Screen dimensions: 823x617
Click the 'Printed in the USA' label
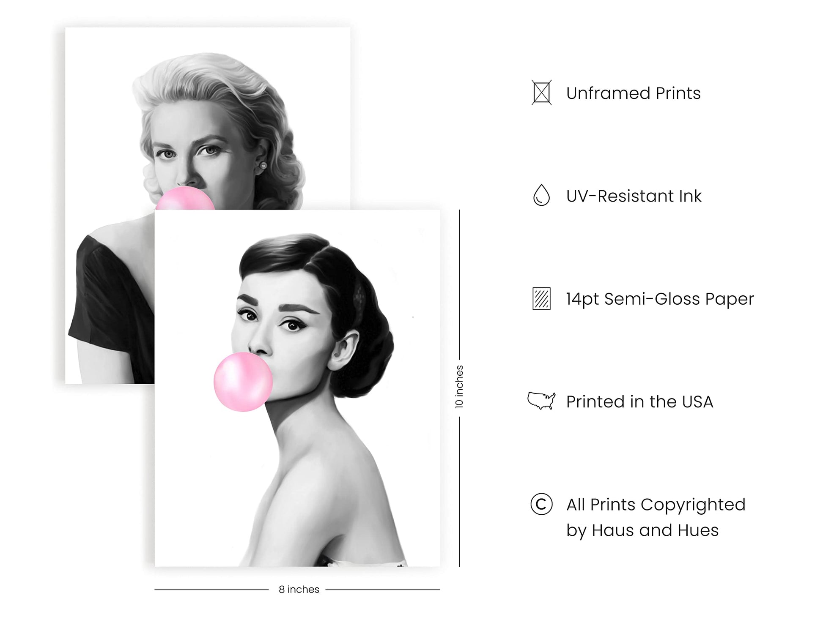(639, 402)
